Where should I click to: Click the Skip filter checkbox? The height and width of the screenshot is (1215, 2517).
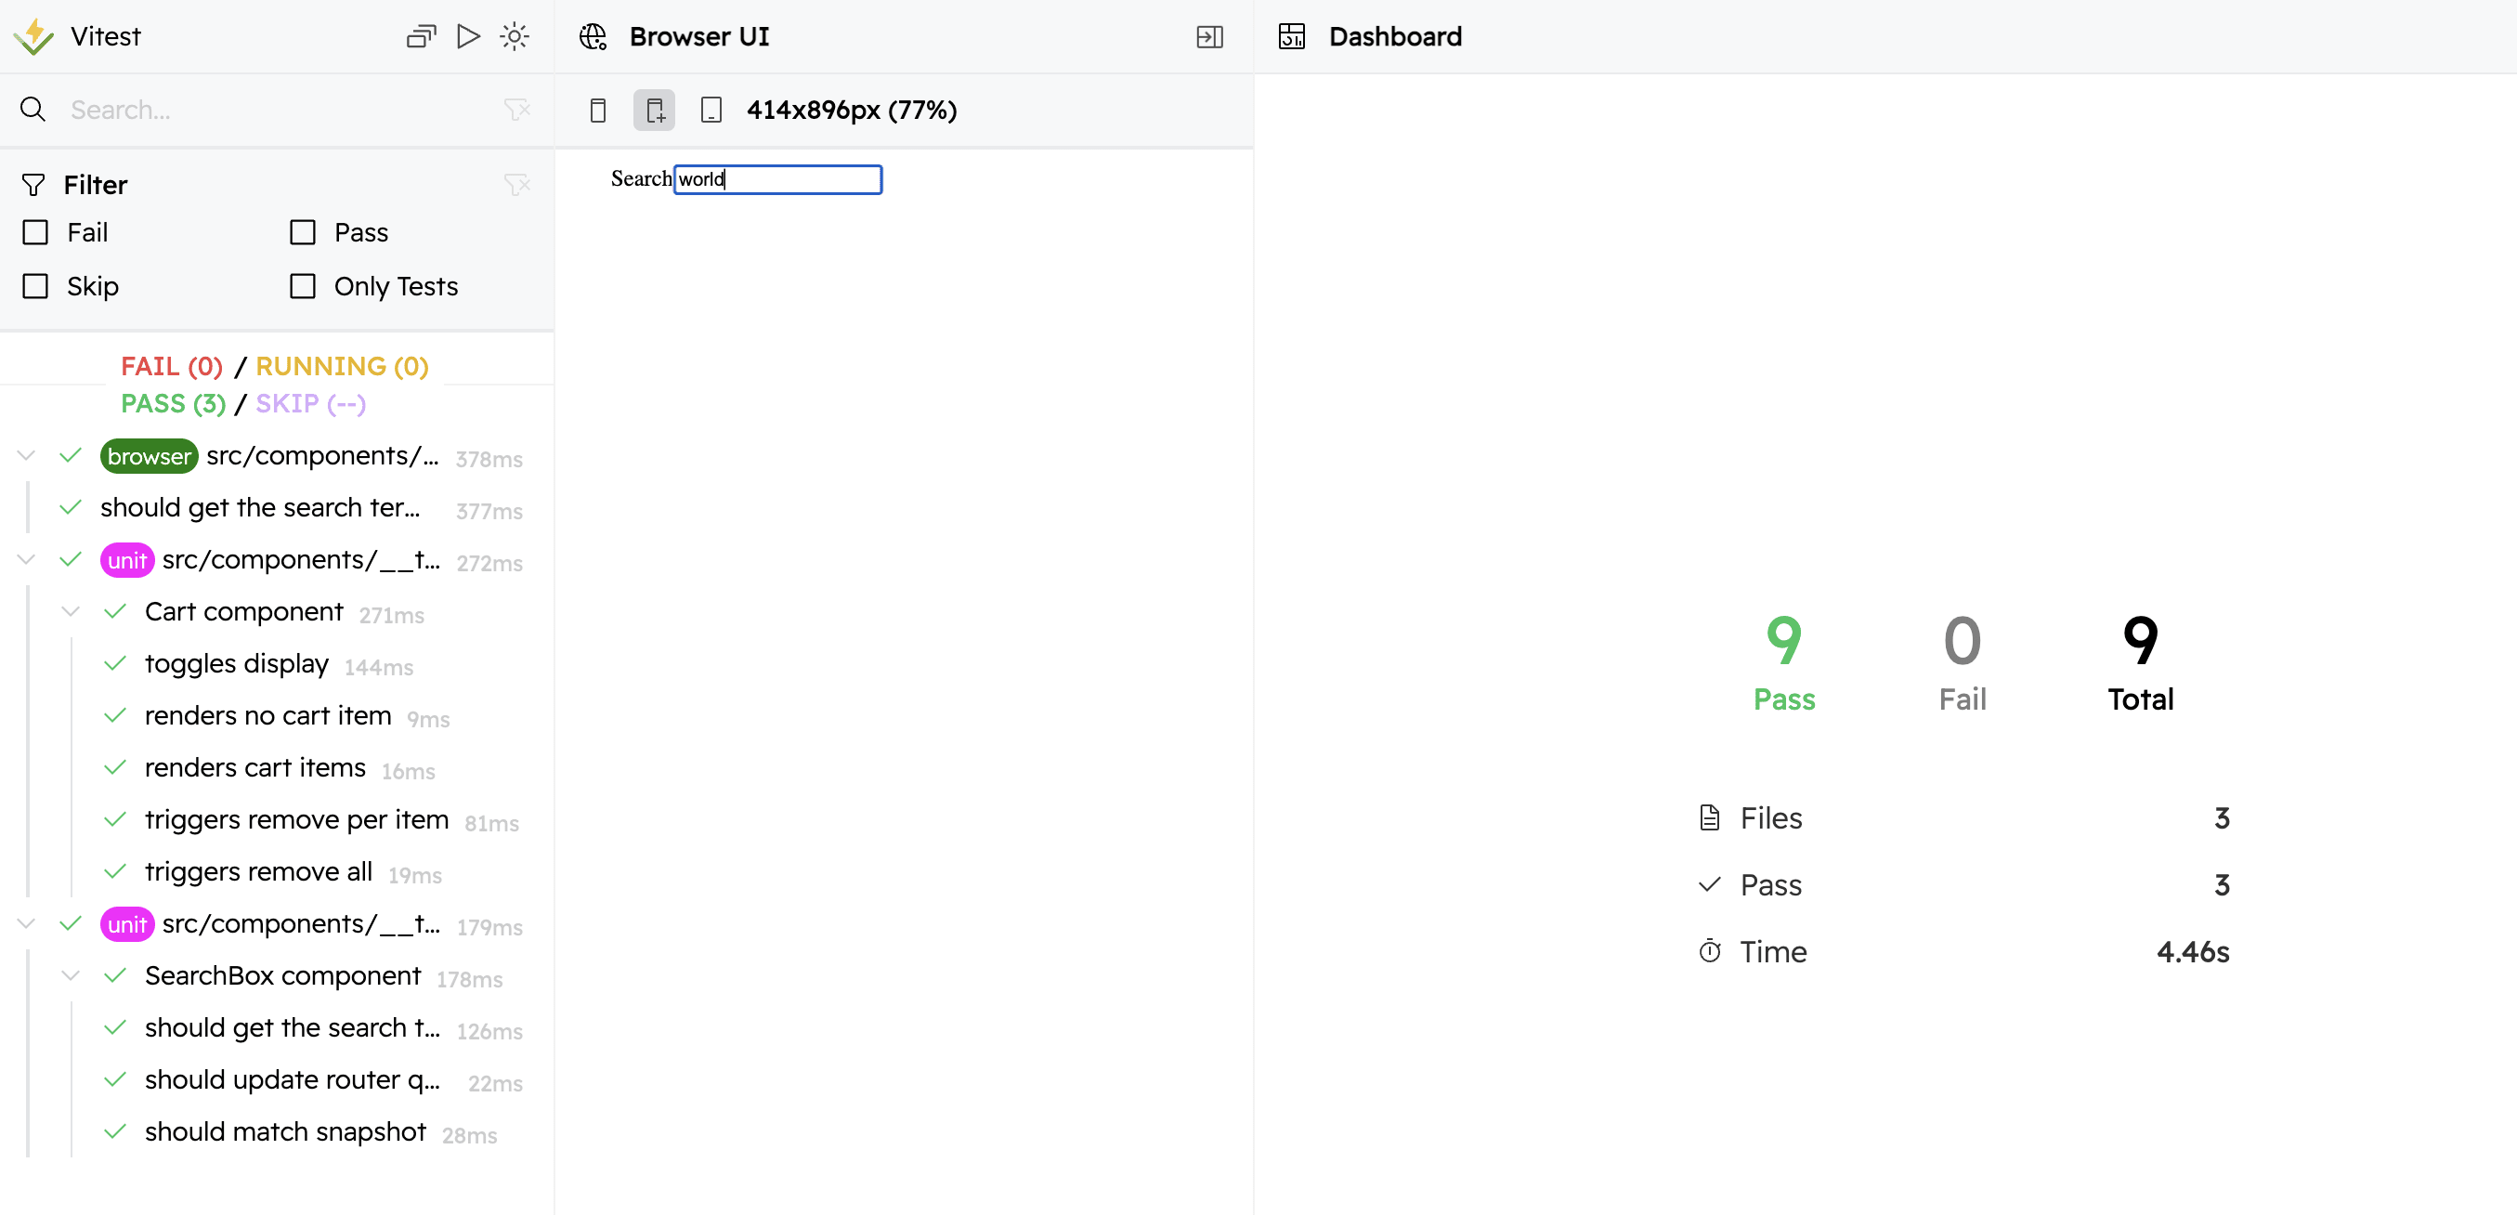(x=35, y=286)
